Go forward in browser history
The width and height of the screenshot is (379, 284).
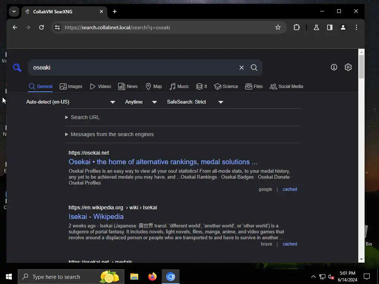[28, 27]
